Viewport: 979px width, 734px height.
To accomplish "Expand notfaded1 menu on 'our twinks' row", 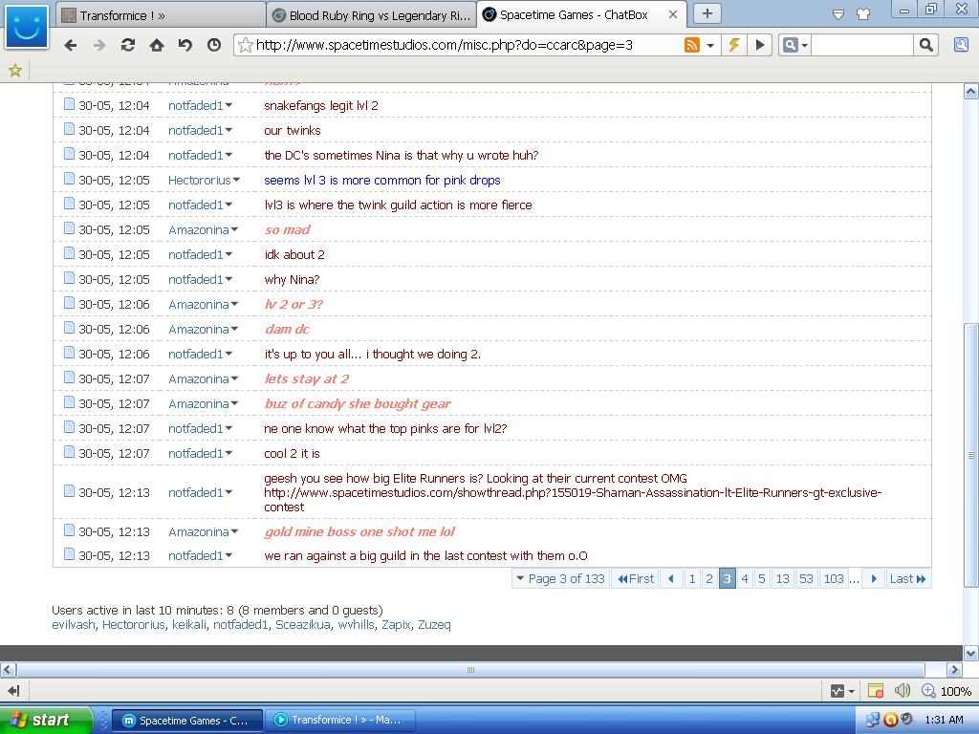I will pyautogui.click(x=229, y=130).
